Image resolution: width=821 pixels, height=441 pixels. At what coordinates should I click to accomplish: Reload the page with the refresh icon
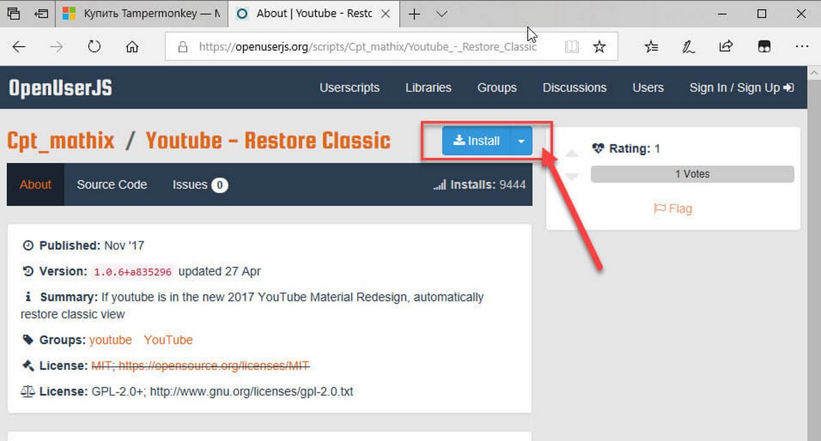coord(94,46)
